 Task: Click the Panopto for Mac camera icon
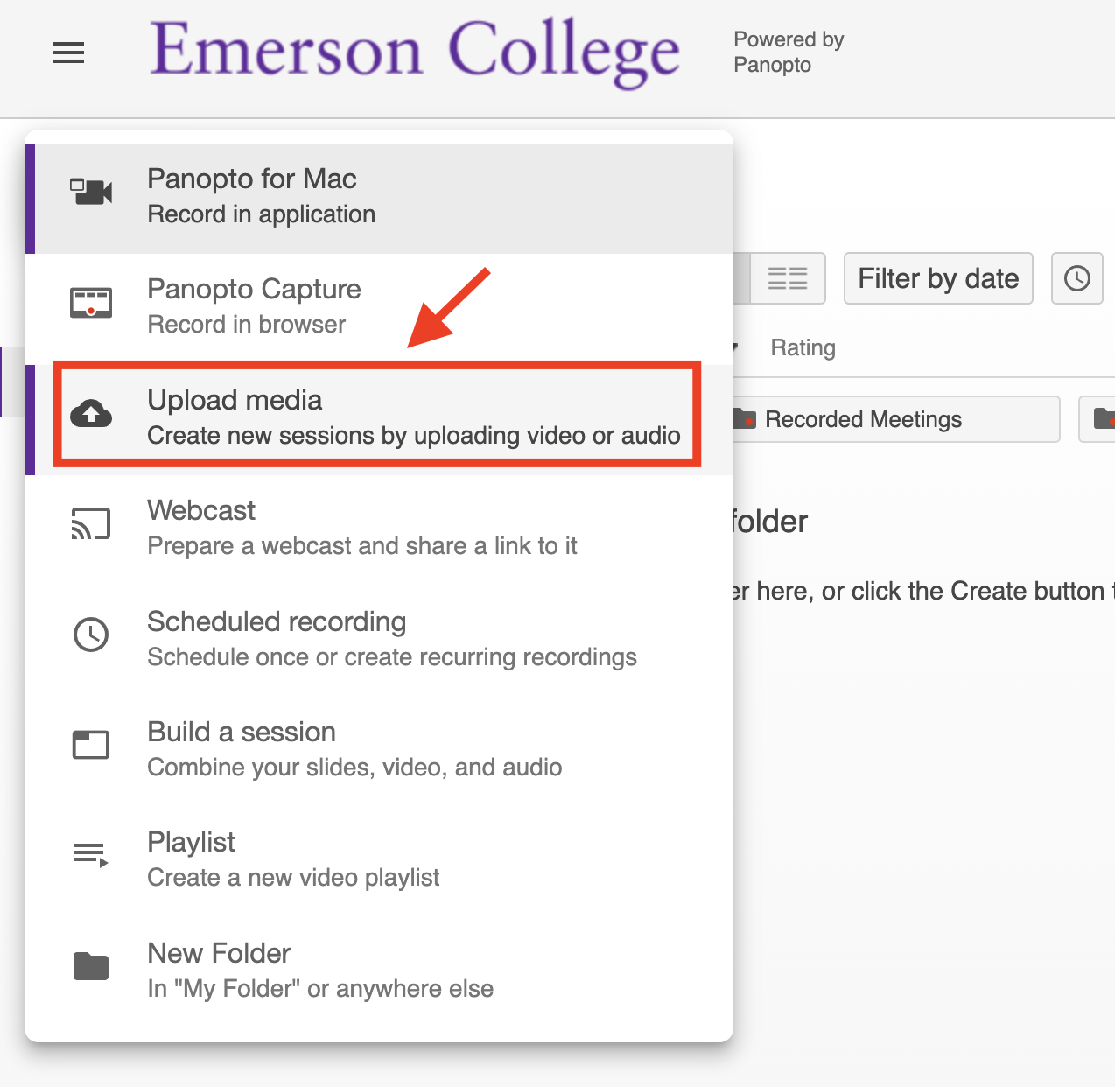[x=91, y=192]
